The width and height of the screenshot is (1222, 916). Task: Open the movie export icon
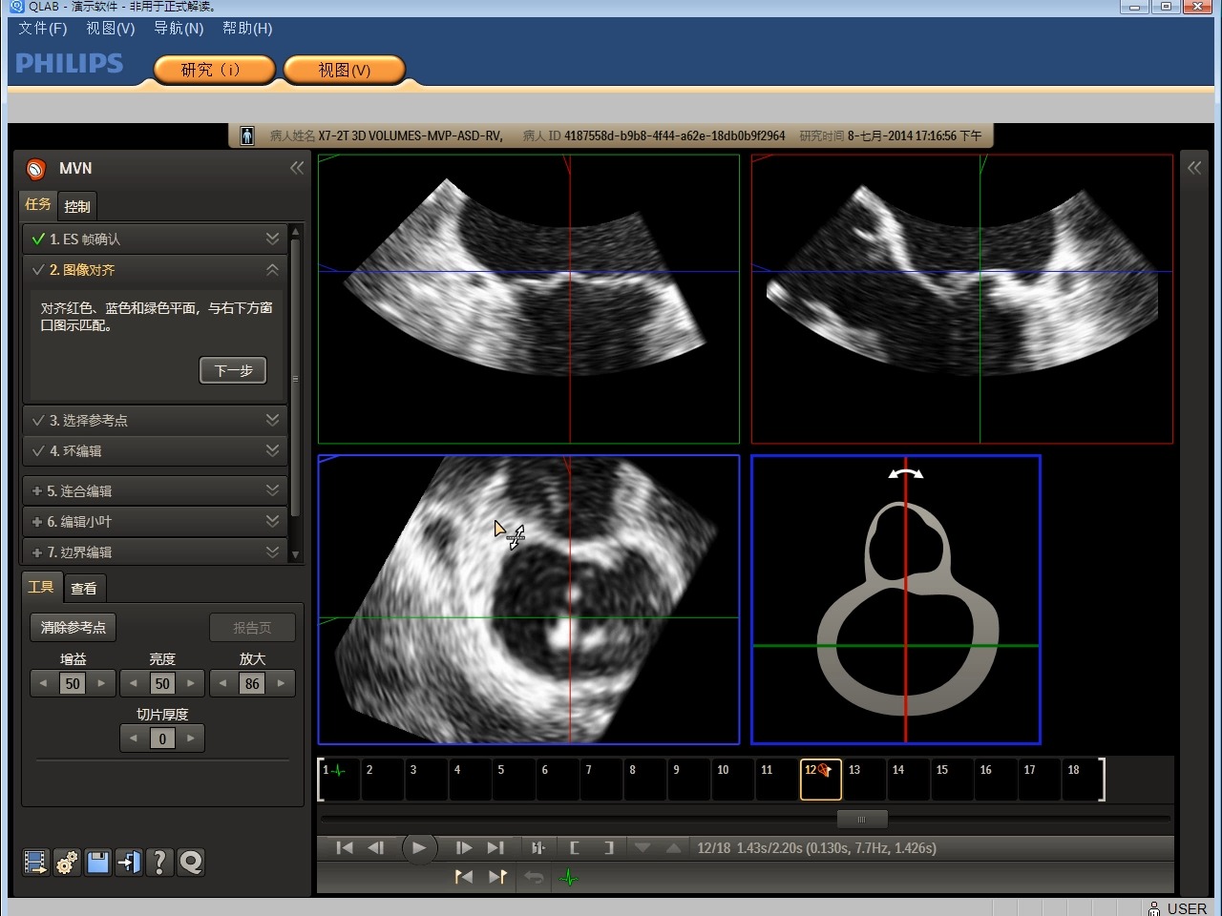click(x=35, y=863)
